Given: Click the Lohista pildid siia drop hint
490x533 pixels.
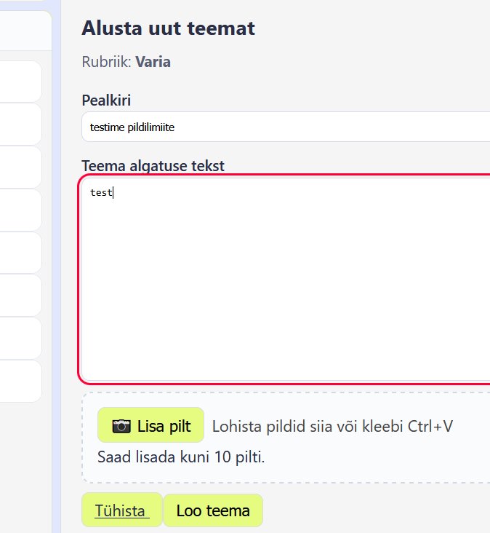Looking at the screenshot, I should click(332, 427).
